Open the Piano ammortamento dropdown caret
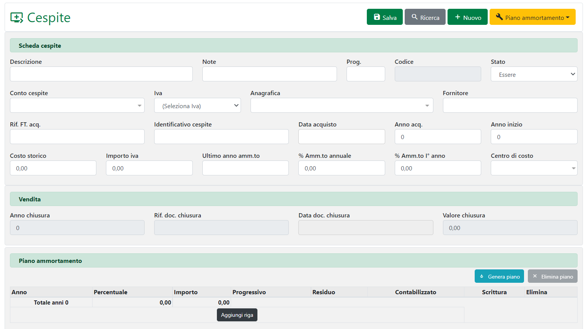586x329 pixels. pos(568,18)
